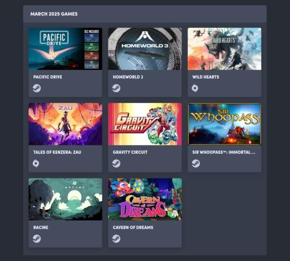Open the Cavern of Dreams cover image
290x261 pixels.
point(145,199)
